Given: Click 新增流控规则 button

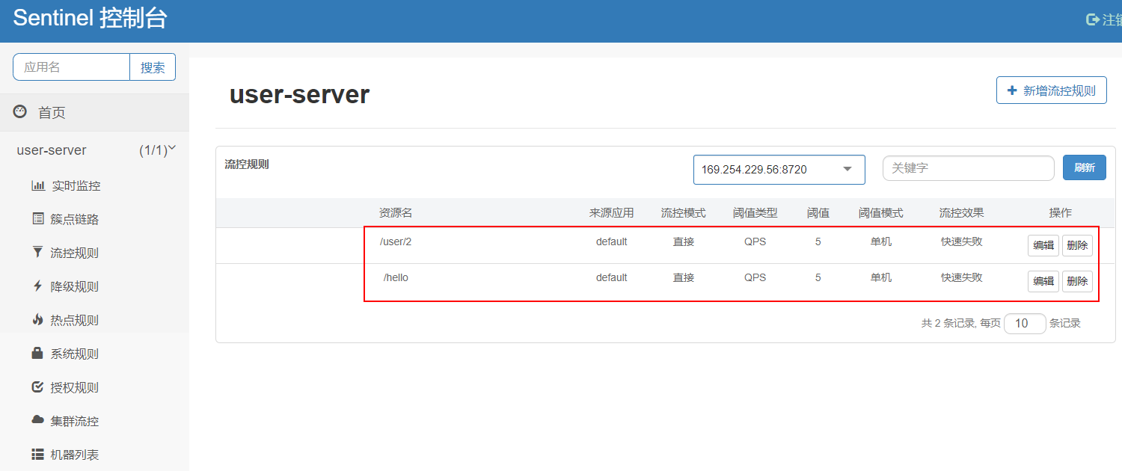Looking at the screenshot, I should pos(1051,90).
